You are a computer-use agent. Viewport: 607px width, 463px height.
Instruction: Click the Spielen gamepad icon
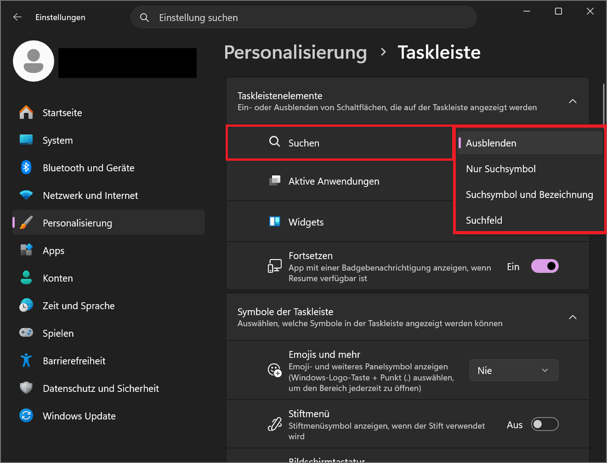[x=26, y=333]
